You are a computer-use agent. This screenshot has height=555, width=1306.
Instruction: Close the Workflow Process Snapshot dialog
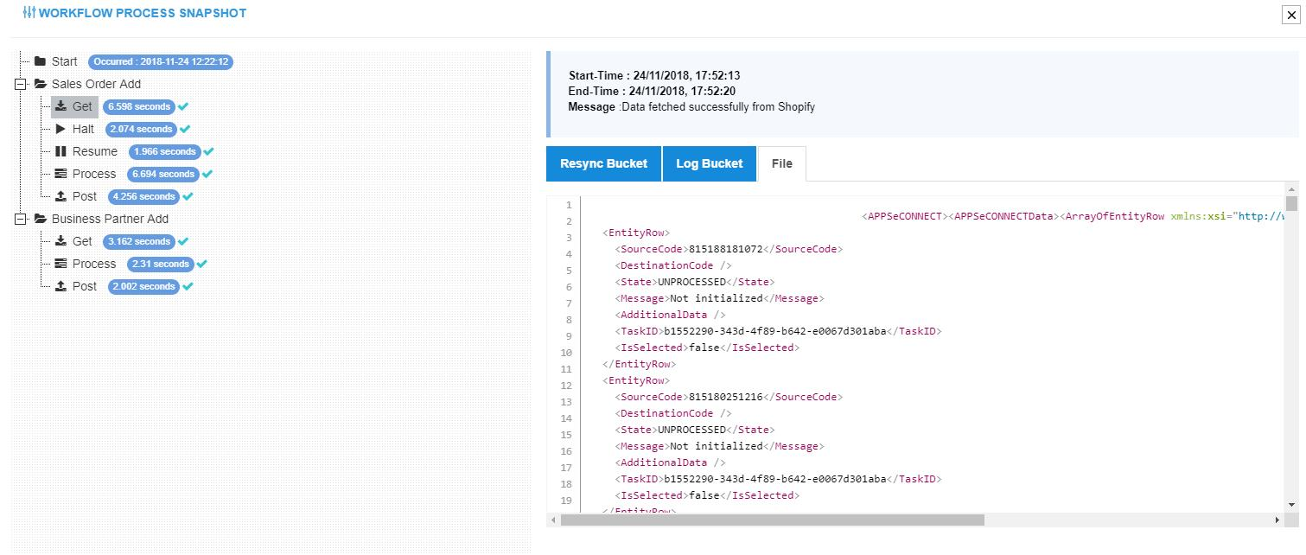coord(1291,15)
